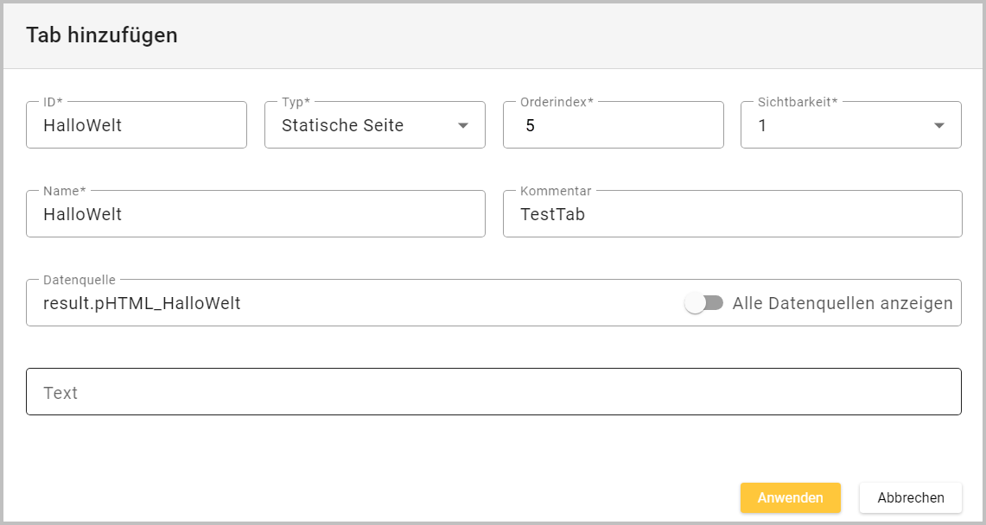
Task: Click the 'Name*' field label
Action: tap(67, 191)
